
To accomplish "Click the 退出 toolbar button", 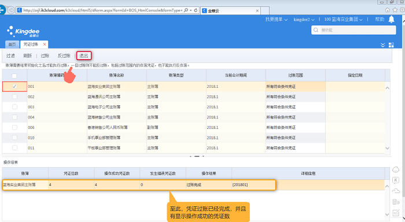I will [x=84, y=55].
